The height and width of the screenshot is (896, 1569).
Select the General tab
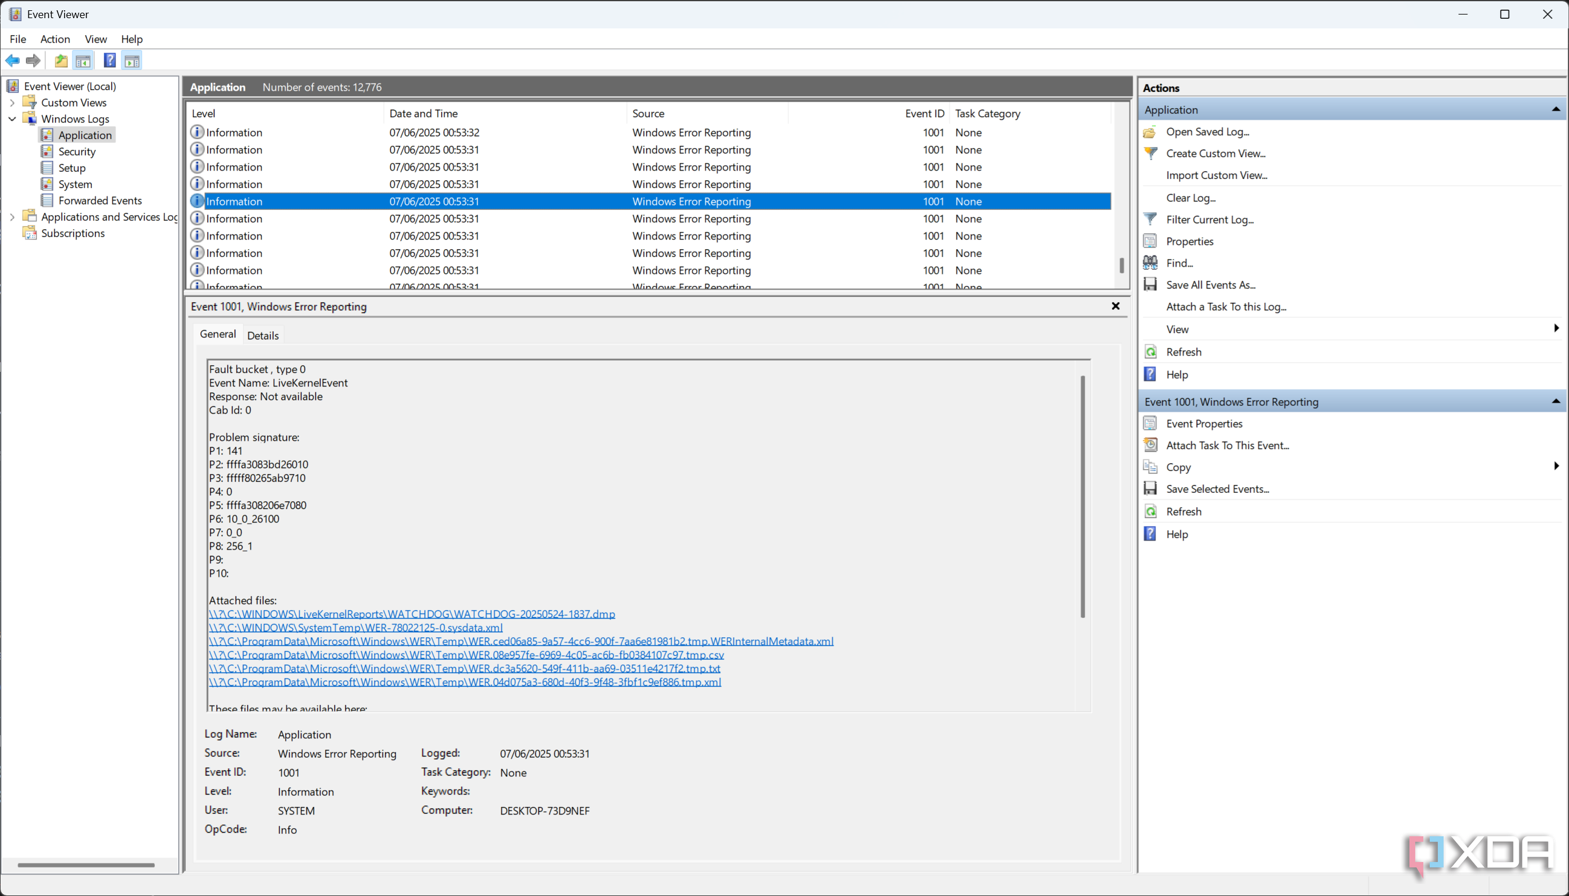point(218,334)
